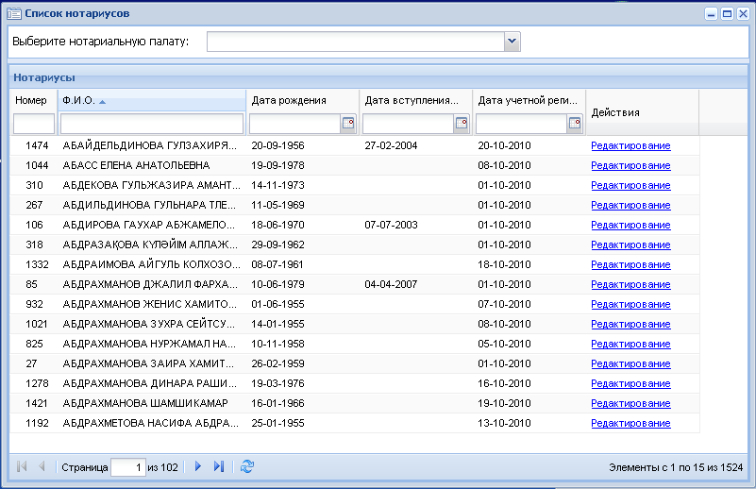Image resolution: width=756 pixels, height=489 pixels.
Task: Edit notary АБАСС ЕЛЕНА АНАТОЛЬЕВНА
Action: point(630,165)
